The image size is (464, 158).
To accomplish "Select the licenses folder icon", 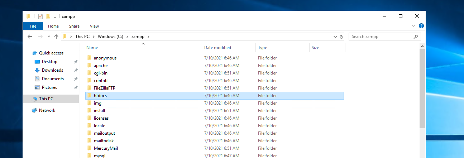I will tap(90, 118).
